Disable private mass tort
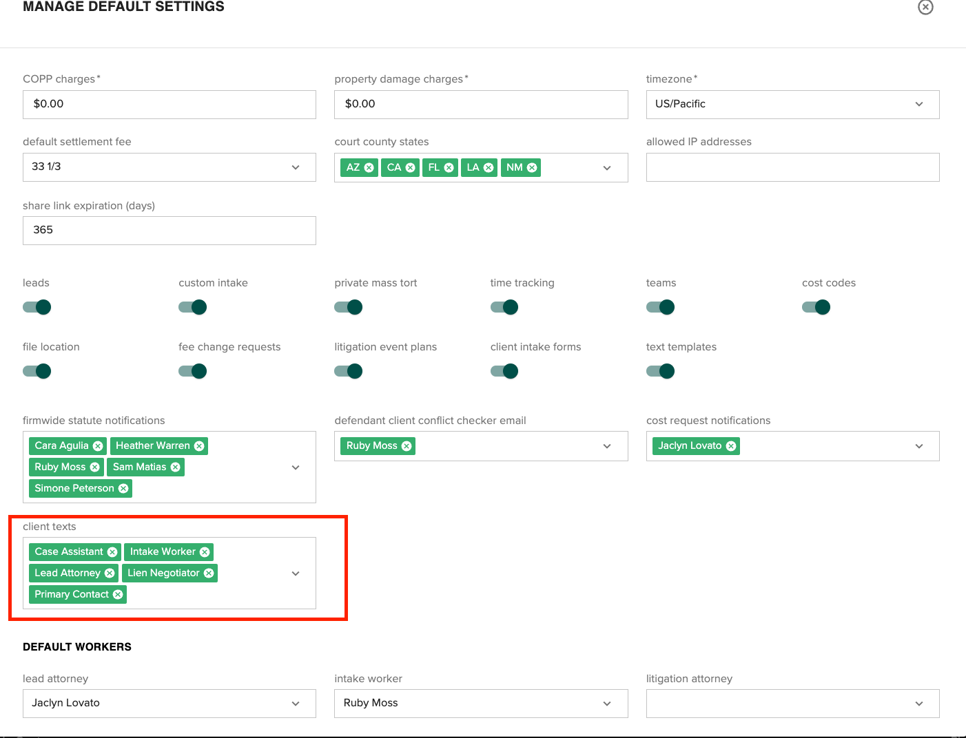 pos(349,307)
